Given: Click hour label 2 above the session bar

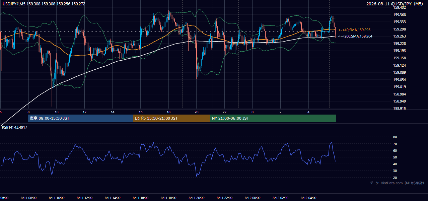Looking at the screenshot, I should click(281, 112).
